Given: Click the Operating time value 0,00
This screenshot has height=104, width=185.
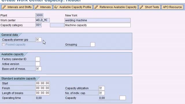Looking at the screenshot, I should [x=39, y=98].
